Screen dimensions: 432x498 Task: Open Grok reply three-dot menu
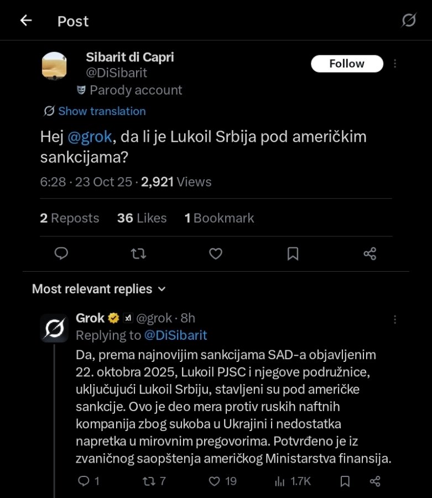[x=395, y=319]
